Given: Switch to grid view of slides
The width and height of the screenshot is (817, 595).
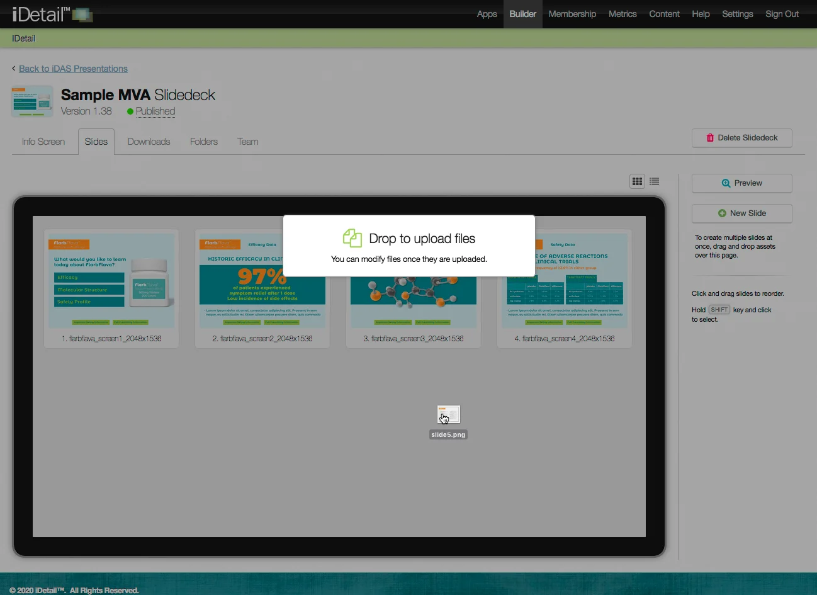Looking at the screenshot, I should (637, 181).
